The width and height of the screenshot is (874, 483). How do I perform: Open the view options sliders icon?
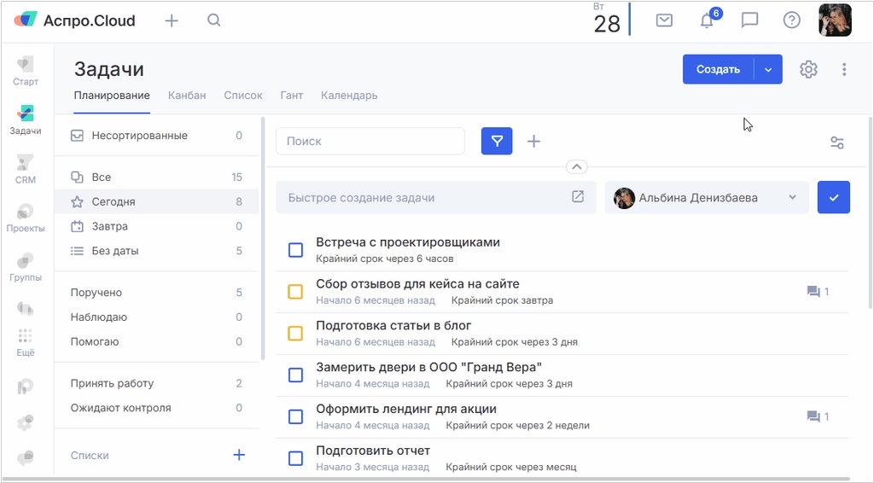[837, 143]
